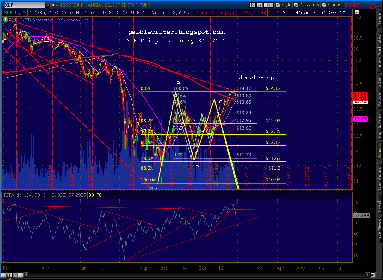
Task: Open the Trade side tab
Action: pyautogui.click(x=379, y=19)
